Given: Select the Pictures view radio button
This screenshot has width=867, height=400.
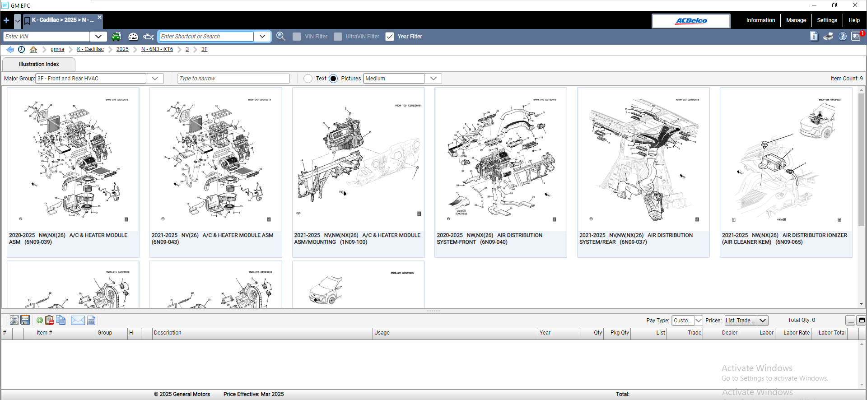Looking at the screenshot, I should point(333,79).
